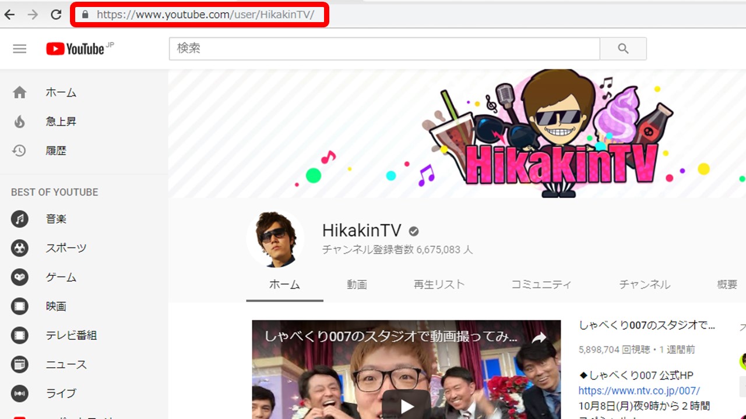
Task: Open ニュース category
Action: (66, 364)
